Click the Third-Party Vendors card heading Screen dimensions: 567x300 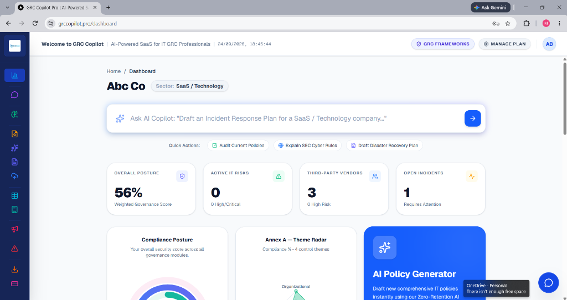(335, 173)
